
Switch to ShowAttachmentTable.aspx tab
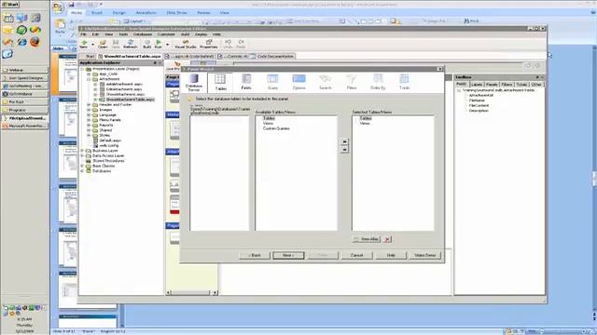(x=130, y=56)
